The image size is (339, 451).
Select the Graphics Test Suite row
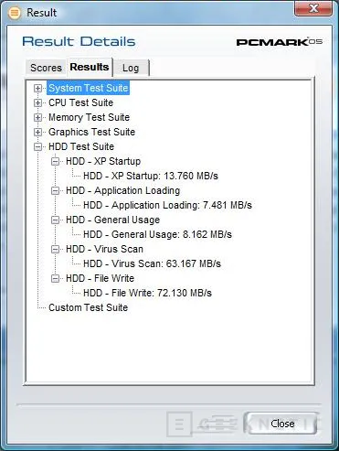click(91, 132)
